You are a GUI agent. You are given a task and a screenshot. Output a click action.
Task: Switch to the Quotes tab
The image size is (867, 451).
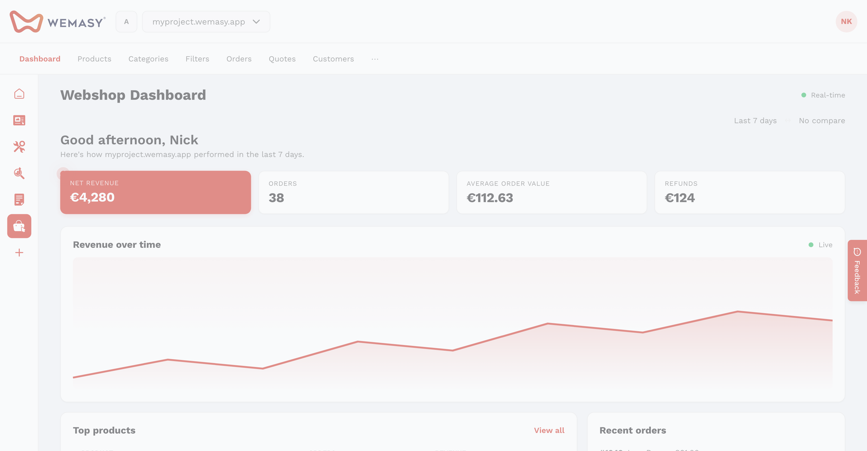tap(282, 59)
